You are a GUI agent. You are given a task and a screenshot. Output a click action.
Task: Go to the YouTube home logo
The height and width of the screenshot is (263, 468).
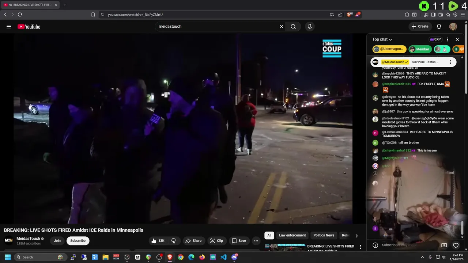(29, 26)
